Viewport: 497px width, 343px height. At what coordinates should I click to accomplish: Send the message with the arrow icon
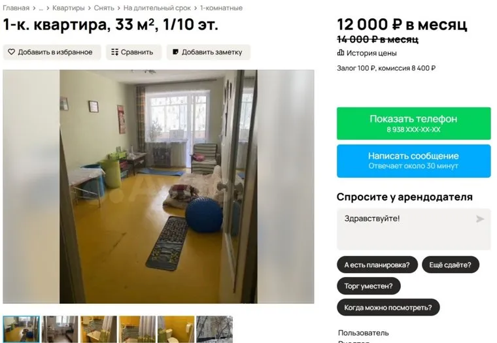coord(480,219)
